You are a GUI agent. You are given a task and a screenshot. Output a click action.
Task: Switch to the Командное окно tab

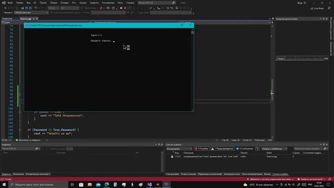232,174
